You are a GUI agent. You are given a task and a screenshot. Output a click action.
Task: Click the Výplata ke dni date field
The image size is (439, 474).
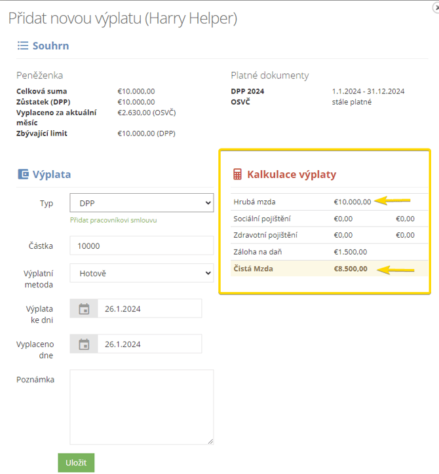pos(149,309)
